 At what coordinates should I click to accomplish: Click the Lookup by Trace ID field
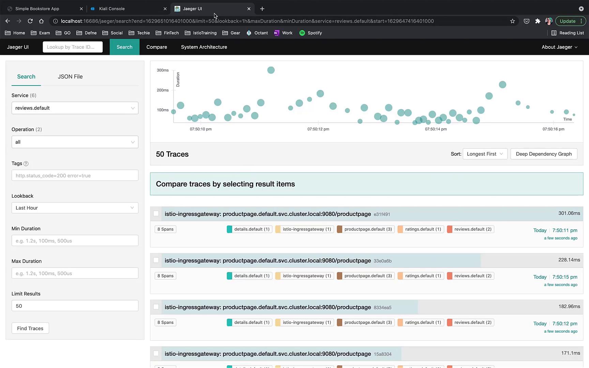tap(73, 47)
